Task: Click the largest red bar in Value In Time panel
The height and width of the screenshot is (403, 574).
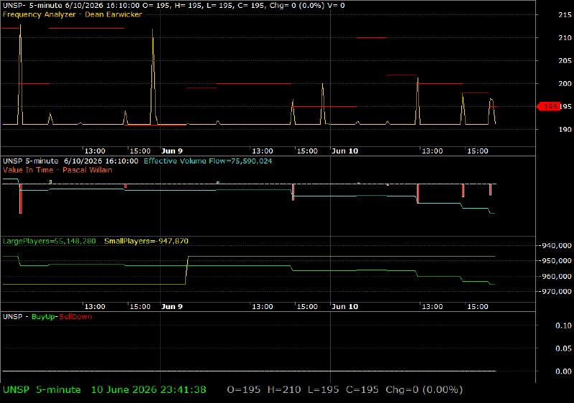Action: [21, 199]
